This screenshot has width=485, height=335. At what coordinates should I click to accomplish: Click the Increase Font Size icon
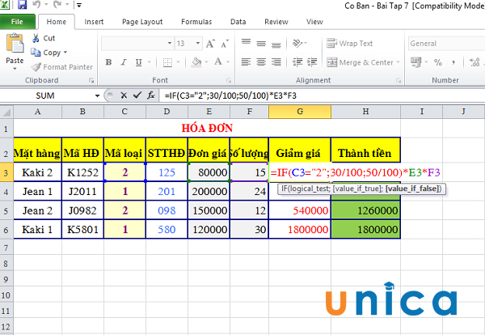tap(209, 44)
